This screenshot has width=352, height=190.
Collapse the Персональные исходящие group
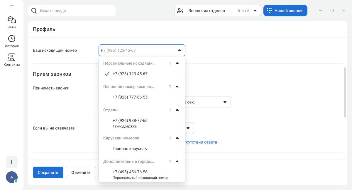(177, 63)
